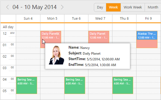Select the Week view tab
Image resolution: width=161 pixels, height=100 pixels.
tap(113, 7)
